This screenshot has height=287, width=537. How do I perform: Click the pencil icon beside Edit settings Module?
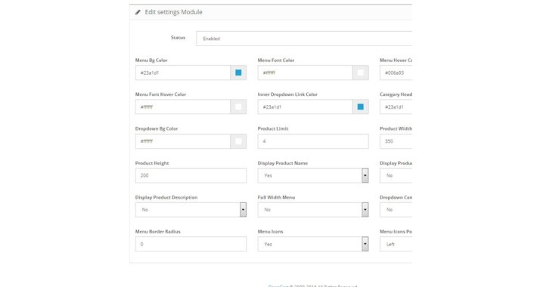[x=138, y=12]
